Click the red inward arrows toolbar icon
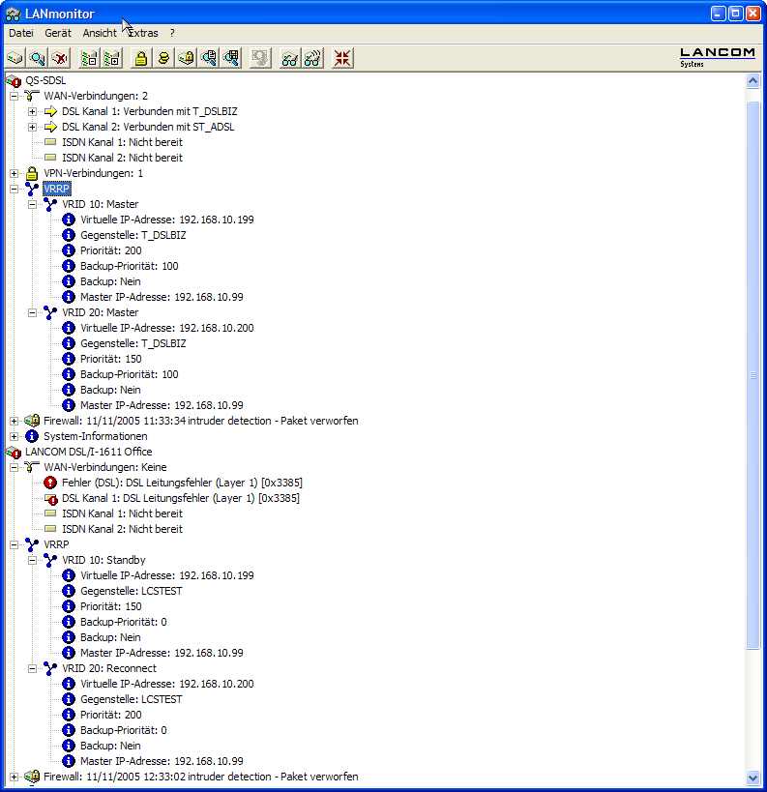 pos(342,59)
